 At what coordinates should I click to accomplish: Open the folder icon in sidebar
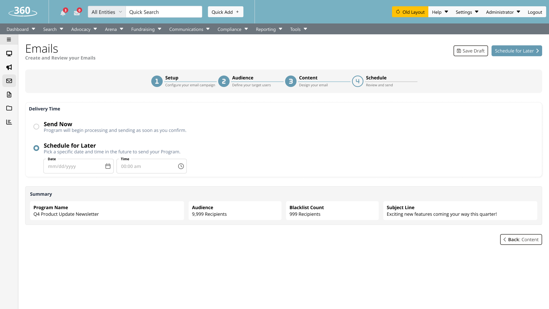(9, 108)
